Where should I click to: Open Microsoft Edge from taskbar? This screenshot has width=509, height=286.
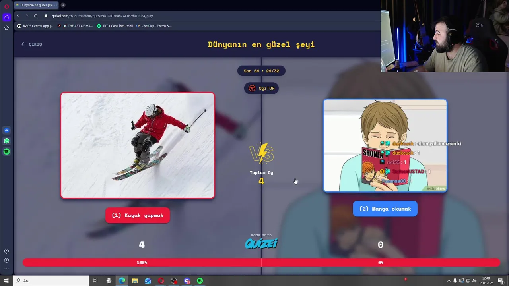122,281
